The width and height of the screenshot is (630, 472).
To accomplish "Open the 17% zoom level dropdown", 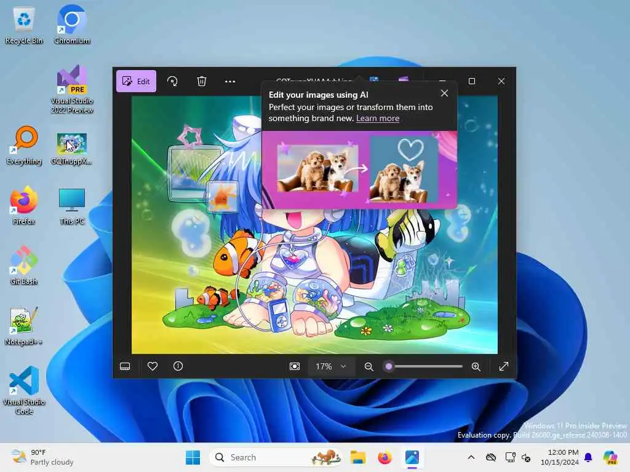I will pos(331,366).
